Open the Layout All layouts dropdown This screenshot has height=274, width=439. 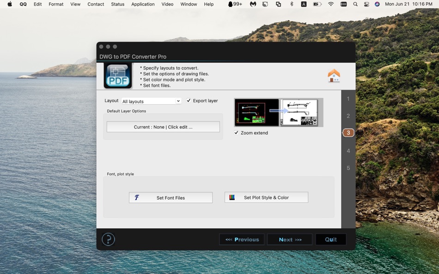152,101
